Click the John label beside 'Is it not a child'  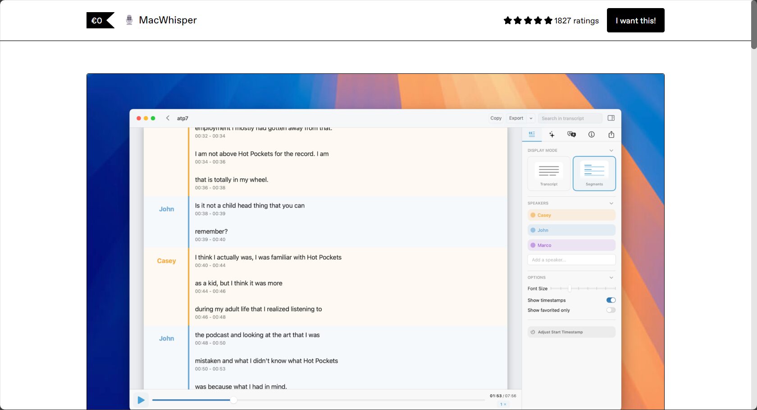pos(166,209)
